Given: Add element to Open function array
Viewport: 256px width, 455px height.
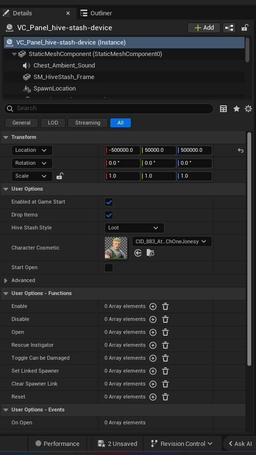Looking at the screenshot, I should coord(153,332).
